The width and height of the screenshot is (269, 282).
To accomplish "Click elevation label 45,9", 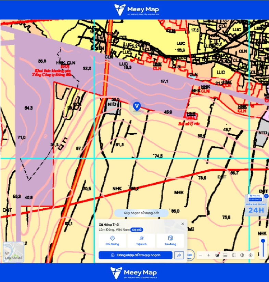I will point(168,112).
